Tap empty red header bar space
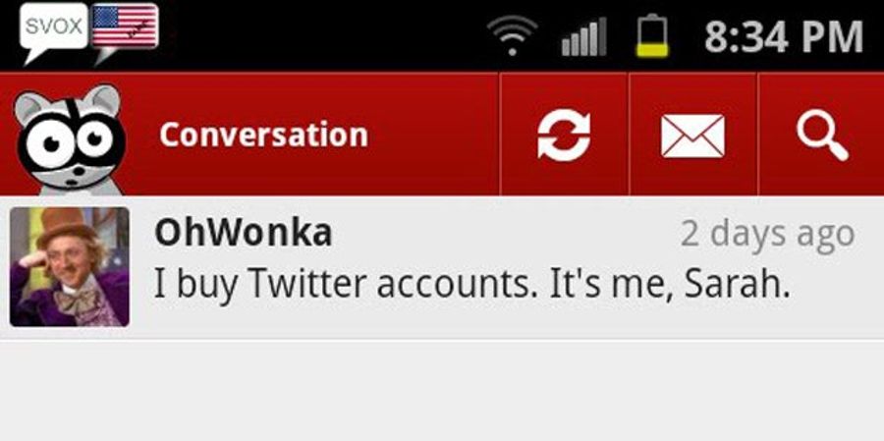Screen dimensions: 884x441 pyautogui.click(x=434, y=136)
